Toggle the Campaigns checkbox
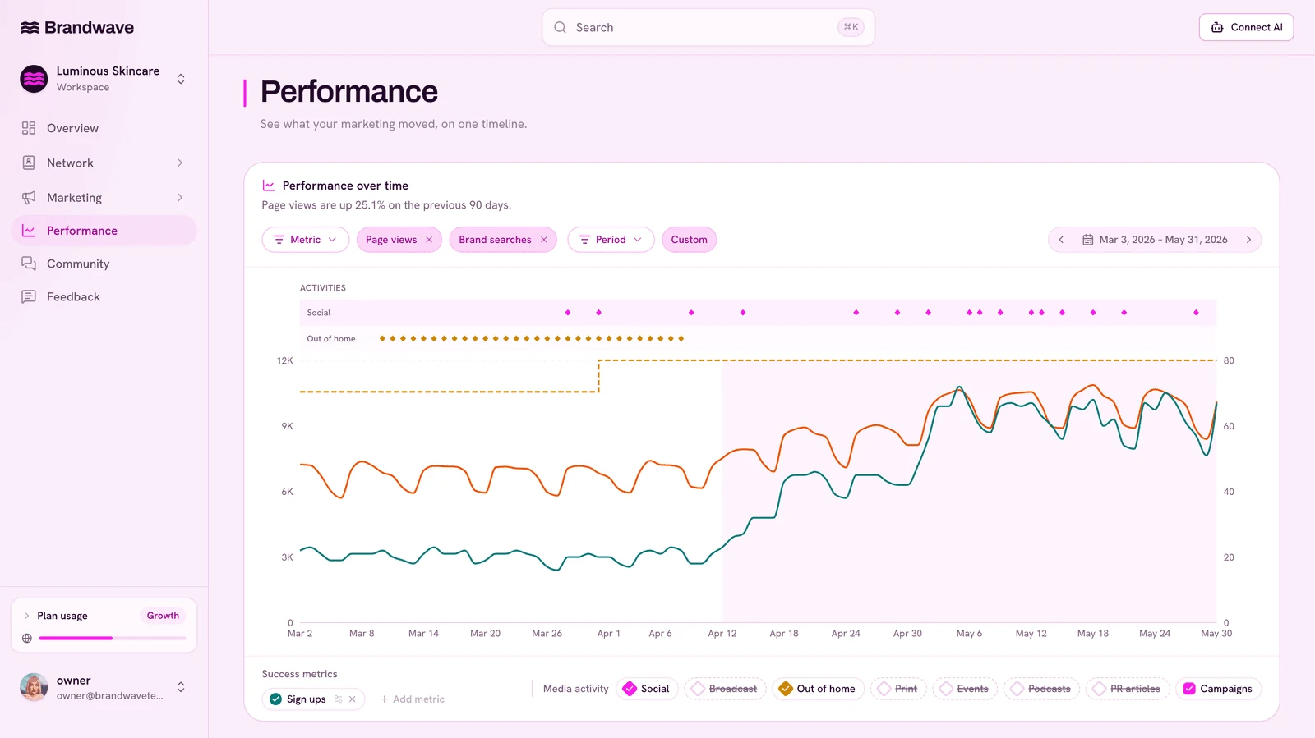The image size is (1315, 738). pyautogui.click(x=1189, y=689)
